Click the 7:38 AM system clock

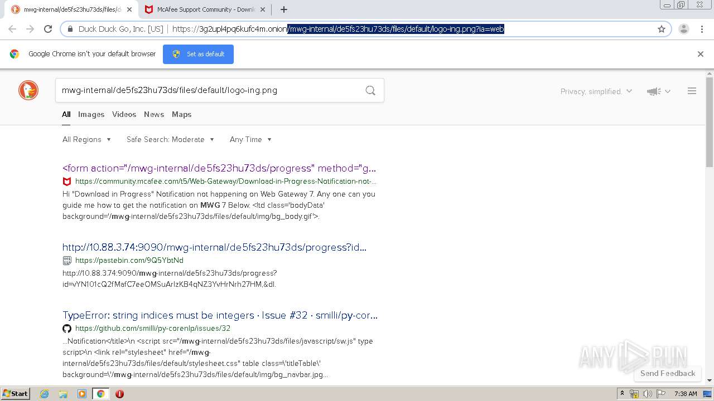(686, 394)
